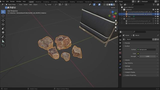This screenshot has height=90, width=160.
Task: Adjust the Strength slider value
Action: pos(147,56)
